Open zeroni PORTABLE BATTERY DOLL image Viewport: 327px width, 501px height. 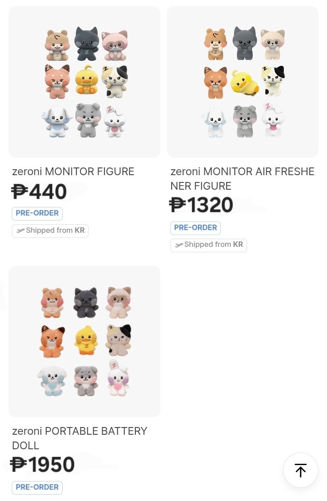[x=84, y=341]
